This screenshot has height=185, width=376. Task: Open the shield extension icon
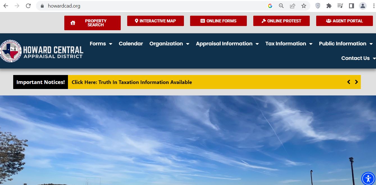[318, 6]
